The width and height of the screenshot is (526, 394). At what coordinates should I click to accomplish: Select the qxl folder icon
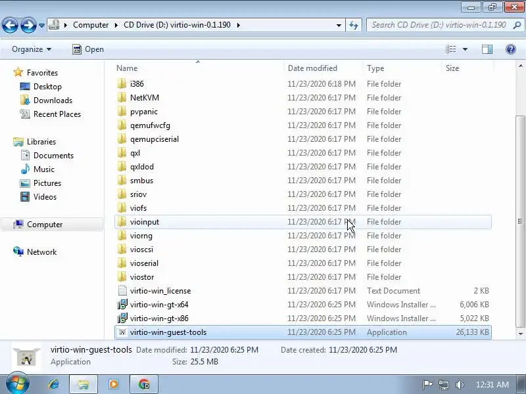coord(122,153)
